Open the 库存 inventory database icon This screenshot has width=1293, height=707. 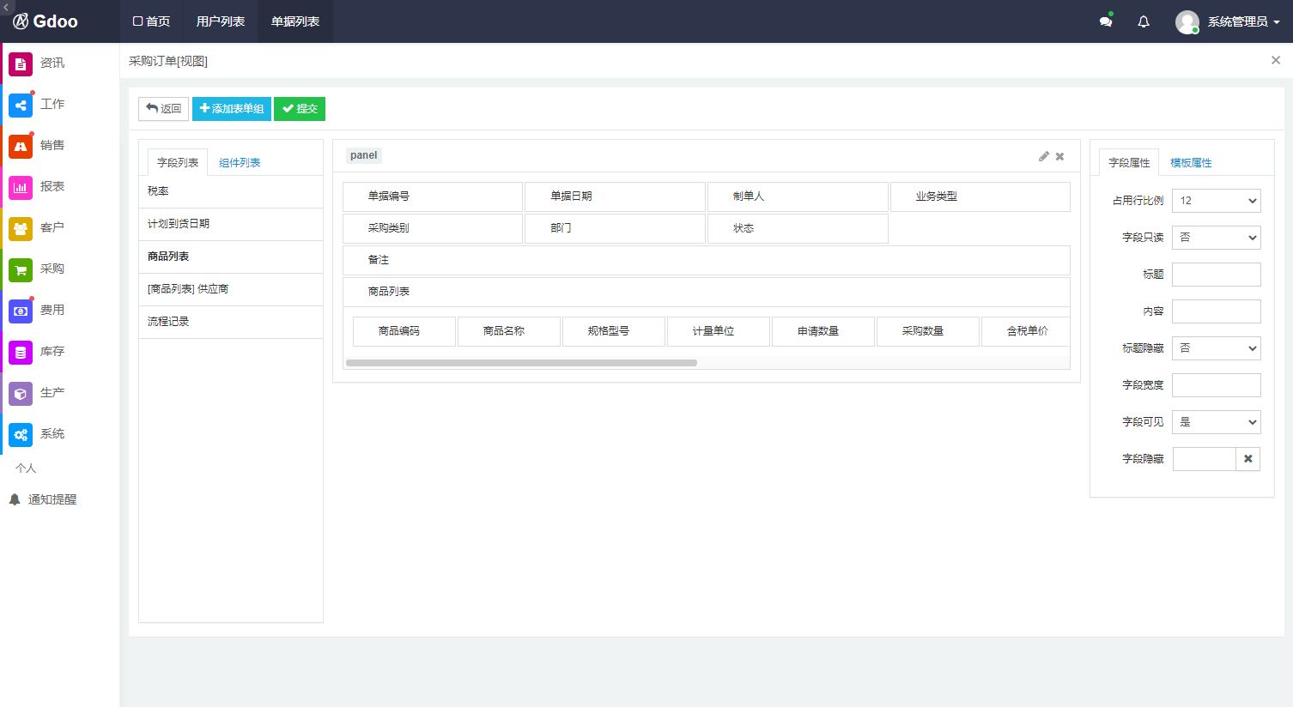(21, 352)
